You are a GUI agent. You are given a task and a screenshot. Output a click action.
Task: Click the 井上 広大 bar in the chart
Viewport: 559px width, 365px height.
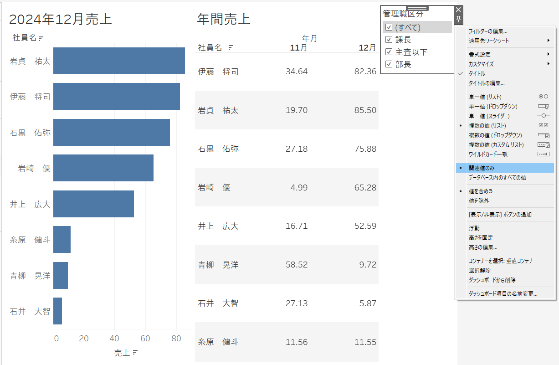(x=93, y=204)
